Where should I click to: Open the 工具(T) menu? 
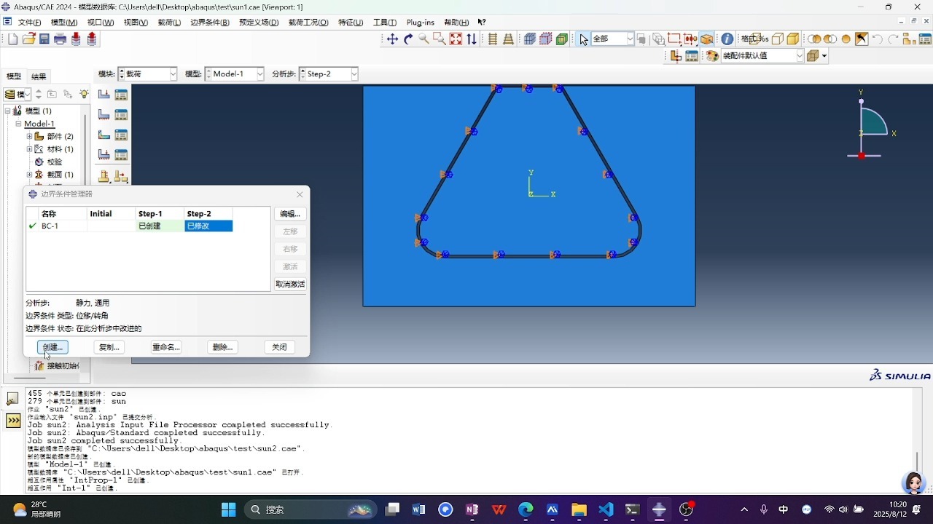pos(385,23)
